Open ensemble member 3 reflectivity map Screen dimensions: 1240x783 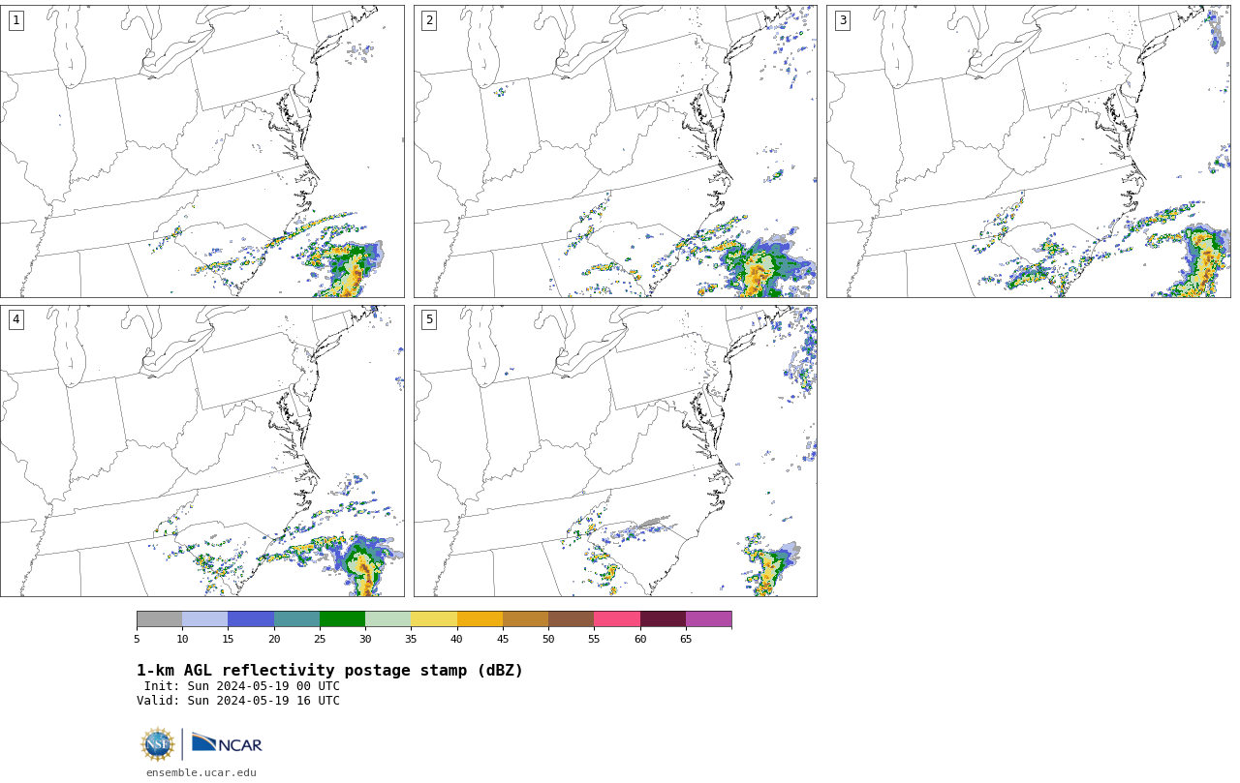tap(1028, 151)
